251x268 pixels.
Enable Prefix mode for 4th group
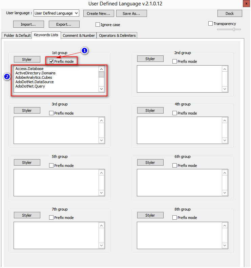(x=175, y=113)
